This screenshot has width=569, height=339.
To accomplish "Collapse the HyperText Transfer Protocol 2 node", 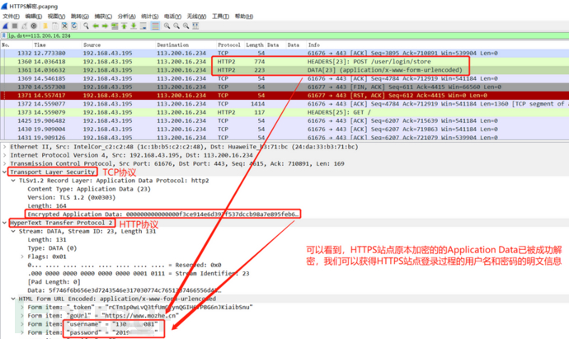I will [x=4, y=223].
